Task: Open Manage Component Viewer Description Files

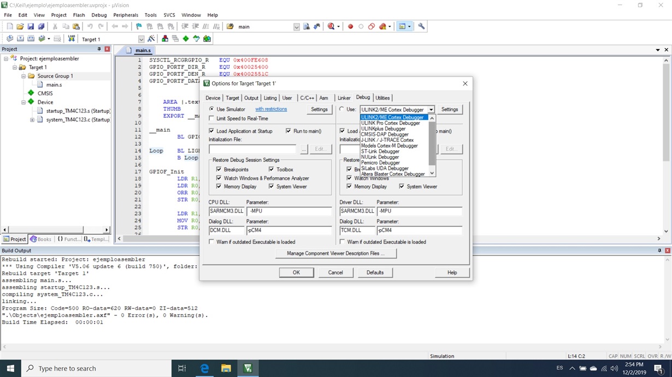Action: pos(336,254)
